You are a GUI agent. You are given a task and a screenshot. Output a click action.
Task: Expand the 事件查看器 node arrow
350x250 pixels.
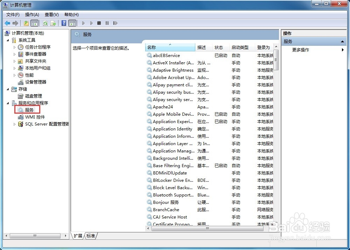tap(14, 54)
